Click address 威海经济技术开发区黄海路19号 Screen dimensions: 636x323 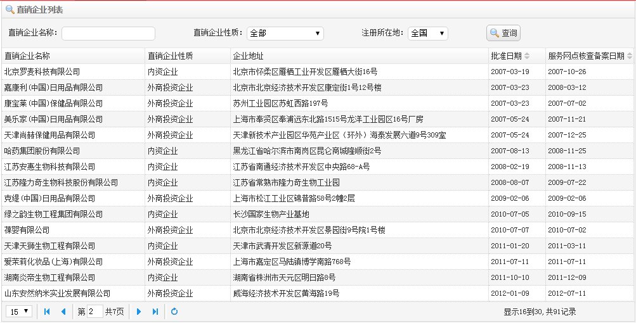pyautogui.click(x=287, y=293)
